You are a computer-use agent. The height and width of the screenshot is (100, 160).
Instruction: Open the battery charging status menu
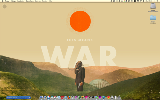coord(143,1)
